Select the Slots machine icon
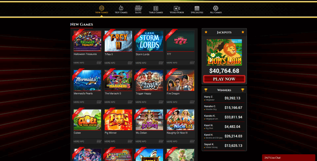Viewport: 317px width, 161px height. click(138, 8)
